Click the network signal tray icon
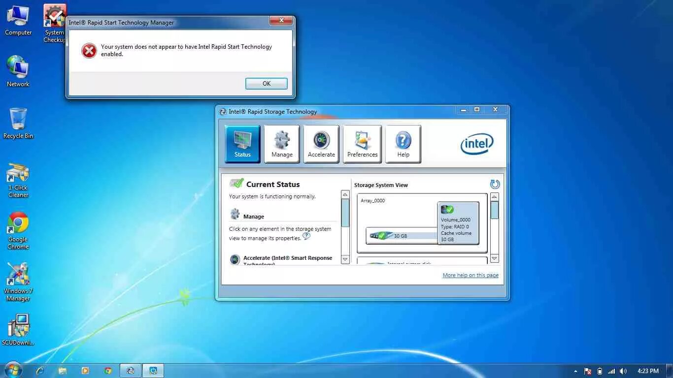Viewport: 673px width, 378px height. [x=611, y=371]
